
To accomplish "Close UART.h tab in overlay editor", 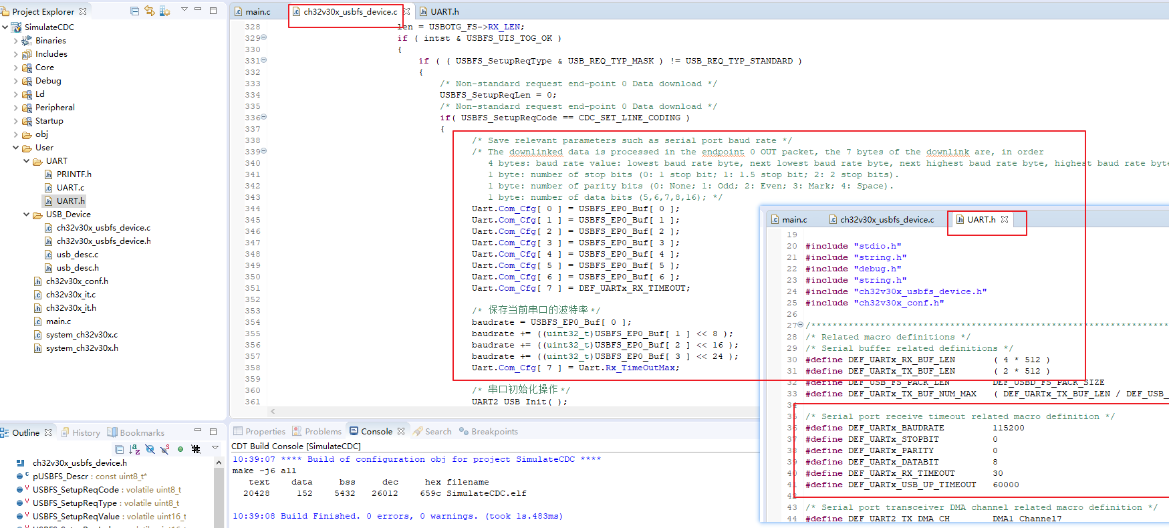I will coord(1005,219).
